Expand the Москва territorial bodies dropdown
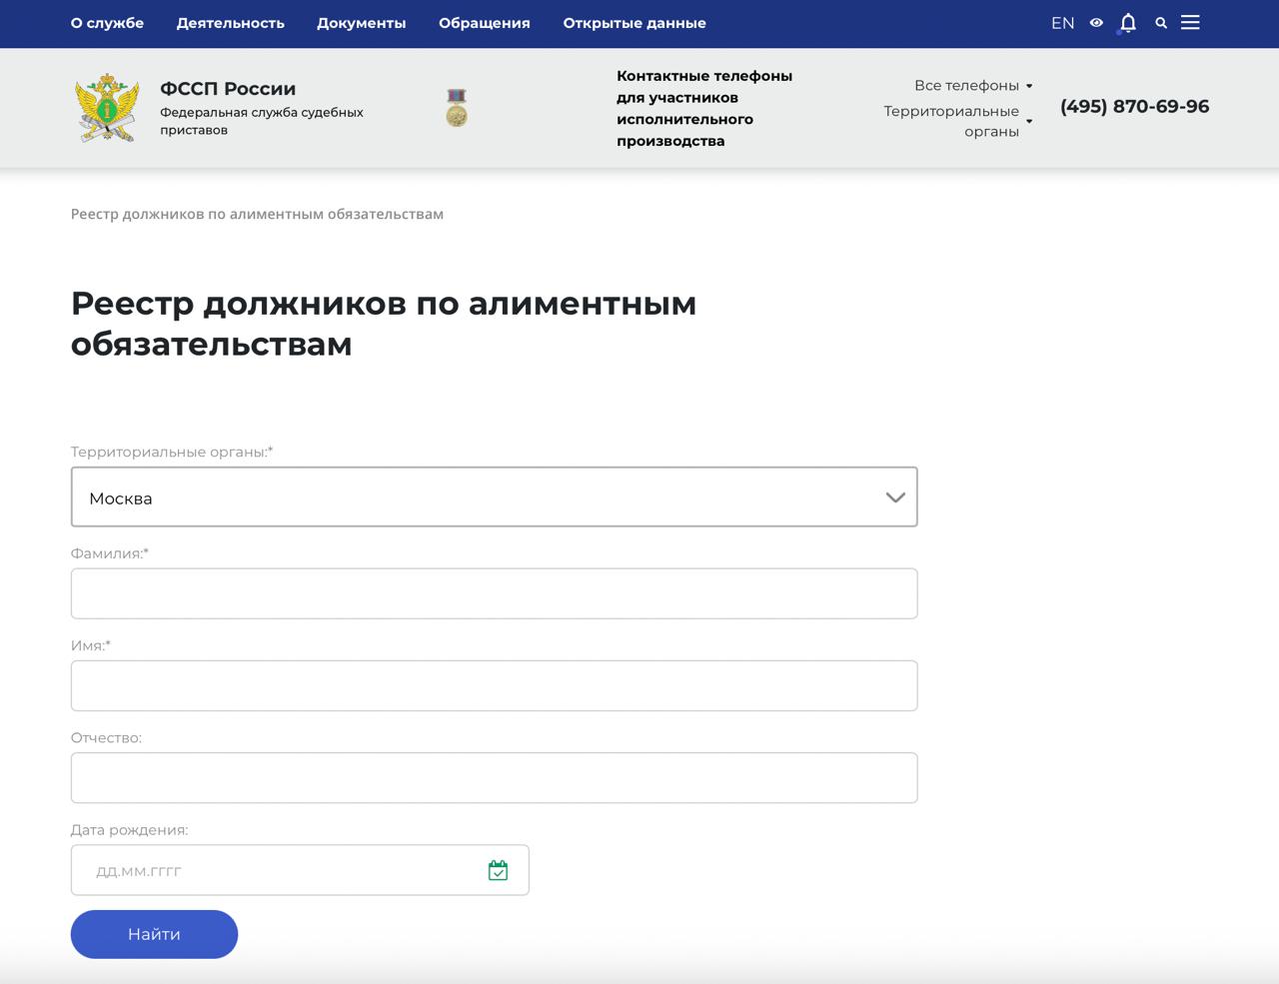 pos(494,497)
